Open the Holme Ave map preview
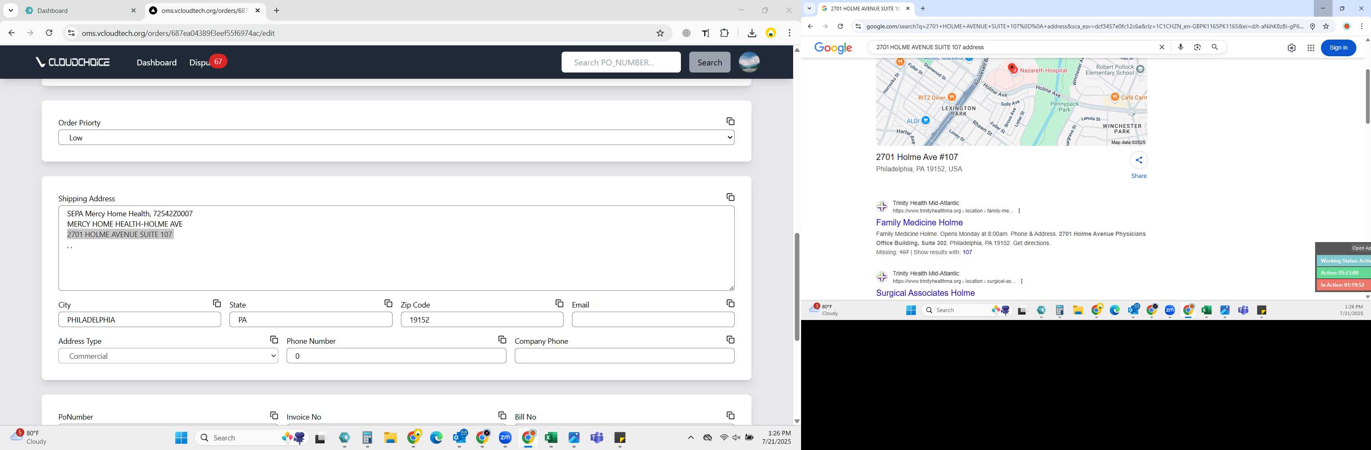1371x450 pixels. (x=1011, y=102)
